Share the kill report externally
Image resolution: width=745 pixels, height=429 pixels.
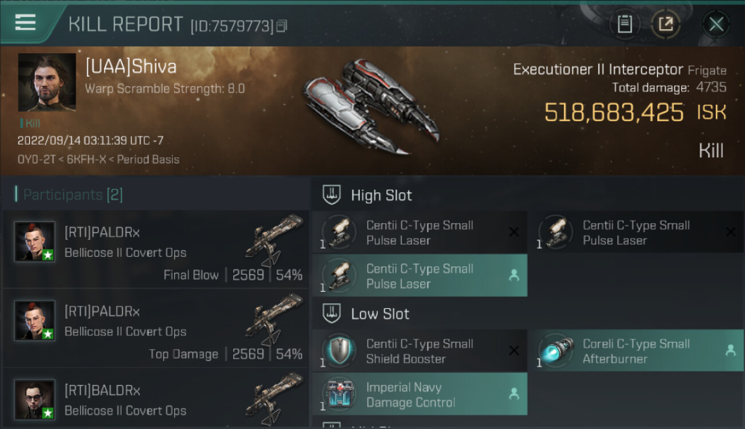coord(665,24)
